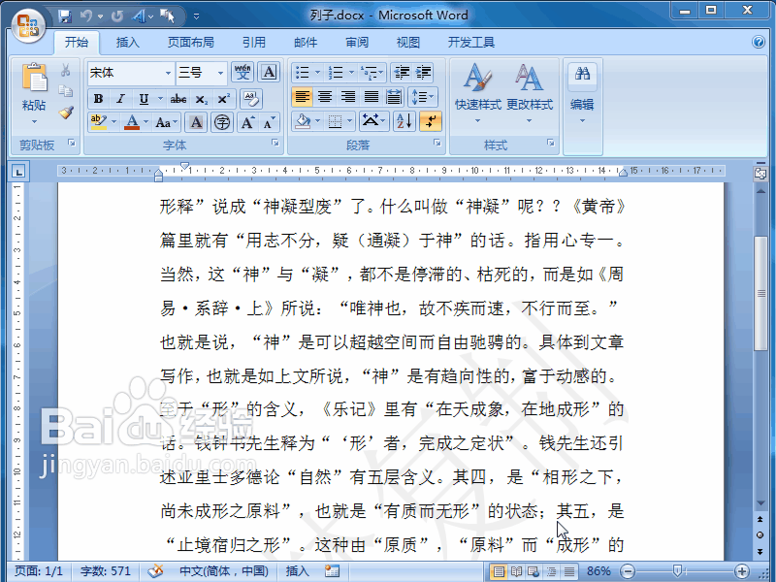Expand the font color options arrow
This screenshot has height=582, width=776.
pyautogui.click(x=146, y=122)
